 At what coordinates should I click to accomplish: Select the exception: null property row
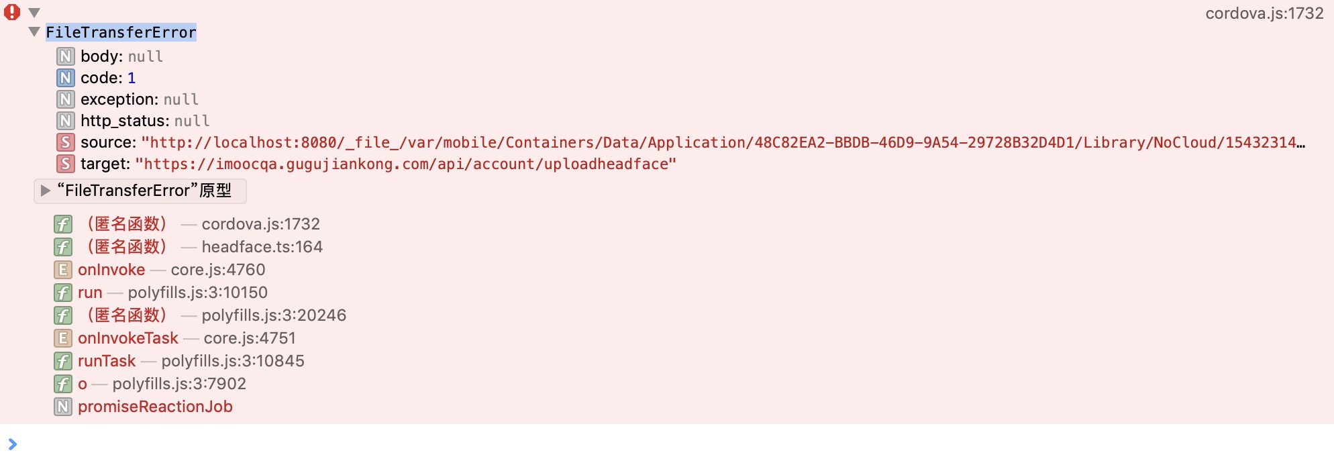[x=140, y=99]
